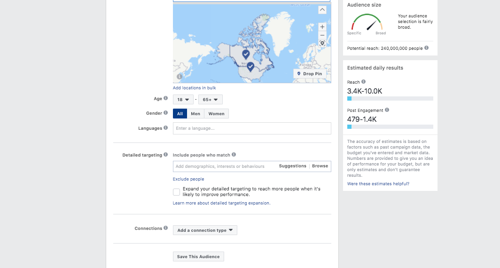Image resolution: width=500 pixels, height=268 pixels.
Task: Open the maximum age 65+ dropdown
Action: point(211,100)
